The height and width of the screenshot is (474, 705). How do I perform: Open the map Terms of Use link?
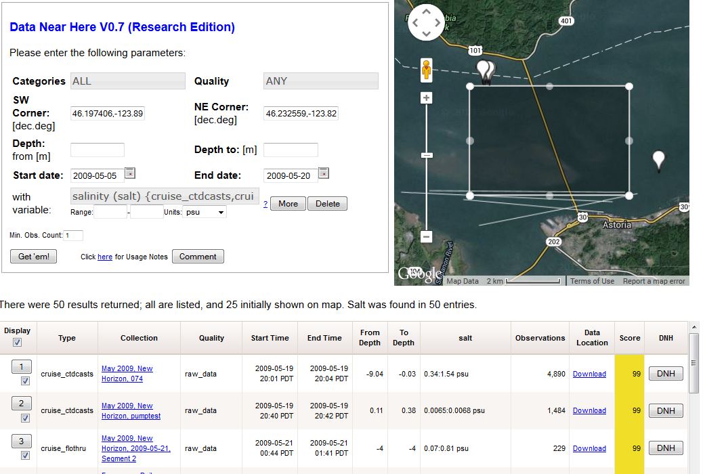pos(592,281)
